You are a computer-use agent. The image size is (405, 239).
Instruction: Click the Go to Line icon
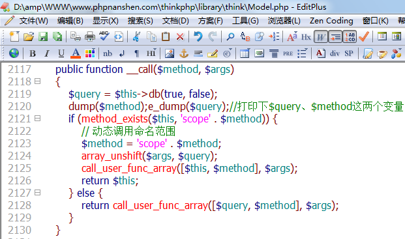coord(274,36)
